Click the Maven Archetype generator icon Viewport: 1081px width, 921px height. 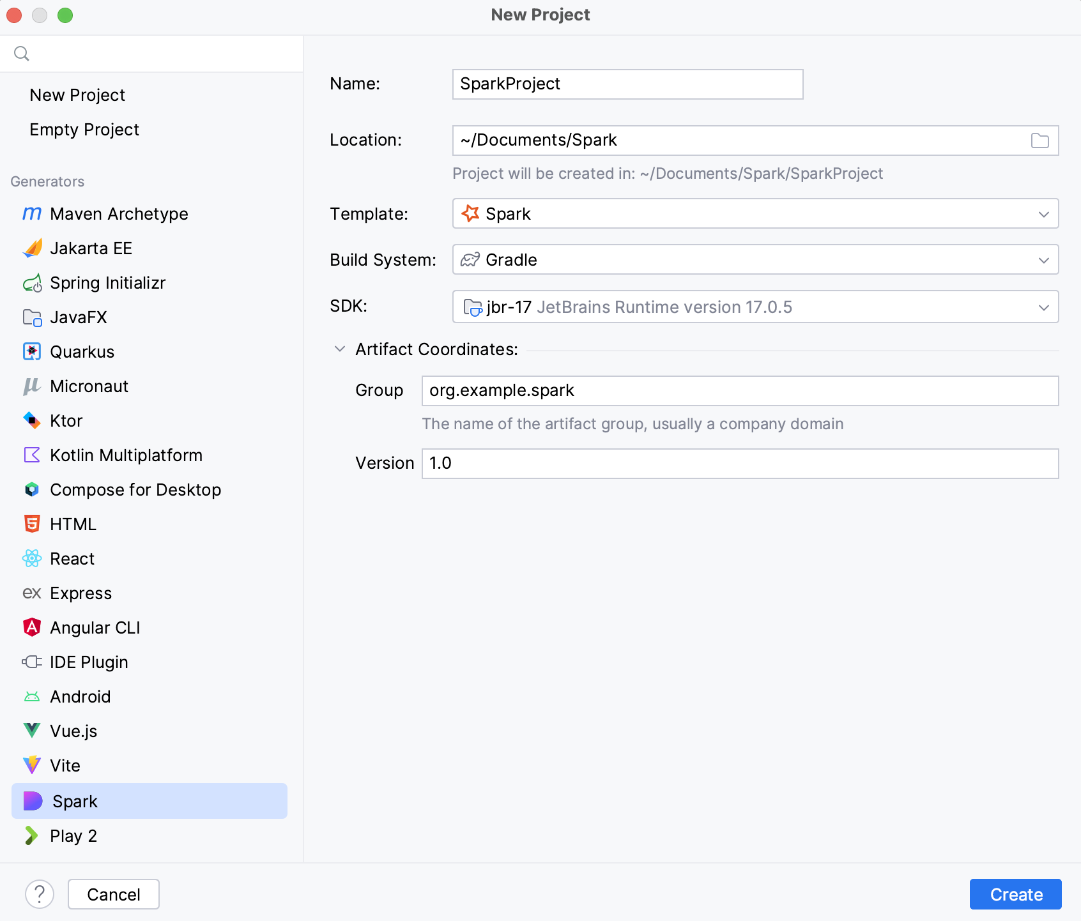[32, 213]
